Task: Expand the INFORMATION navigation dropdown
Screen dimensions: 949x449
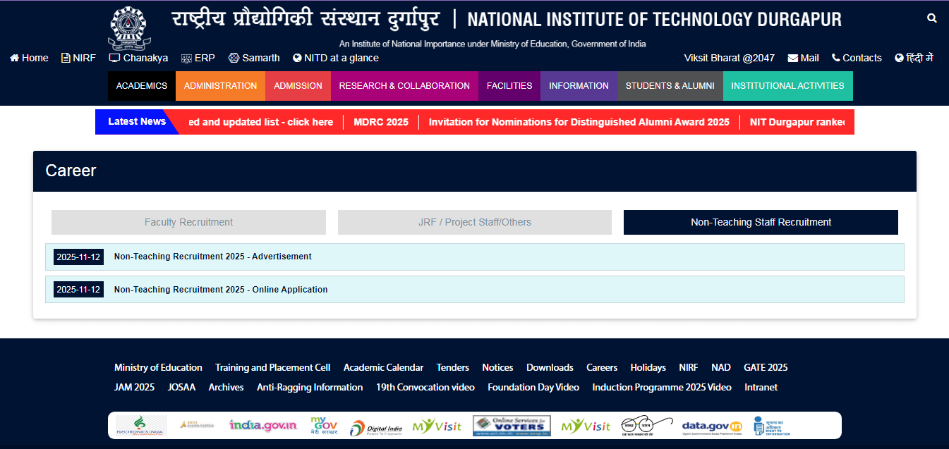Action: coord(579,85)
